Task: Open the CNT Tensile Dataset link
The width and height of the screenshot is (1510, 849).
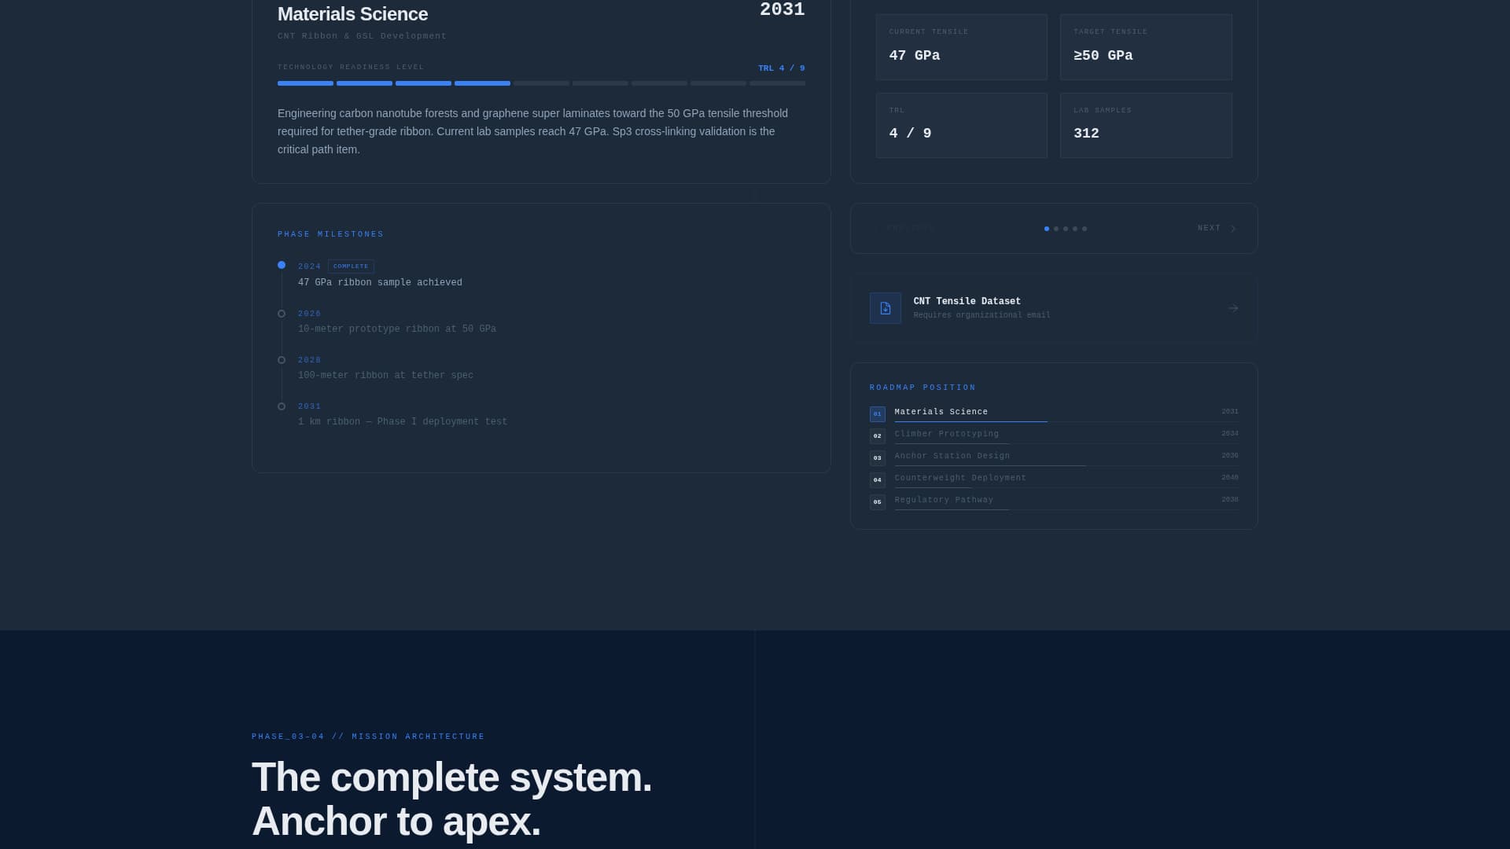Action: (967, 301)
